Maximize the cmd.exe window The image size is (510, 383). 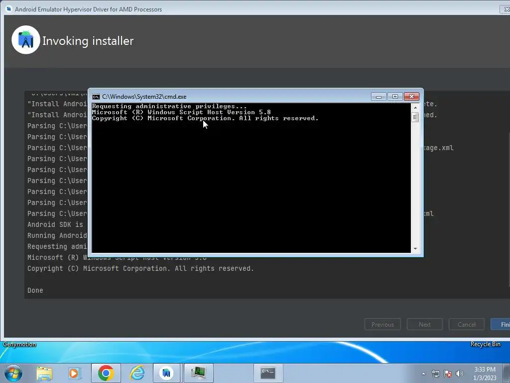[395, 97]
